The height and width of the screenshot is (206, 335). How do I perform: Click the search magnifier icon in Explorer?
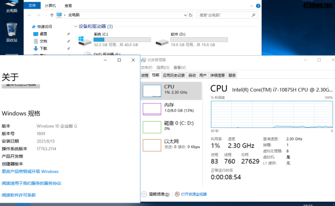(253, 15)
